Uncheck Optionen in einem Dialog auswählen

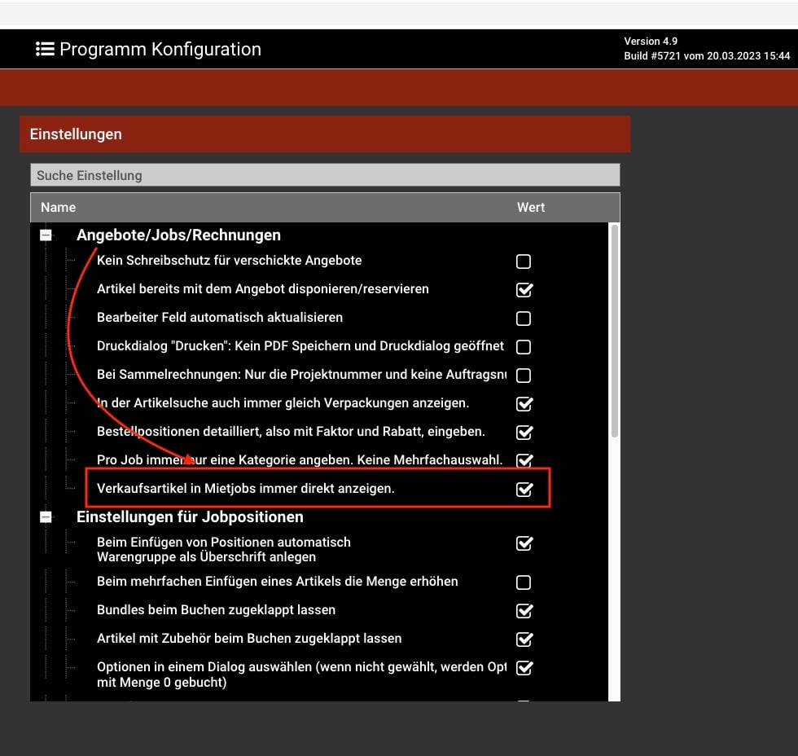pos(524,667)
